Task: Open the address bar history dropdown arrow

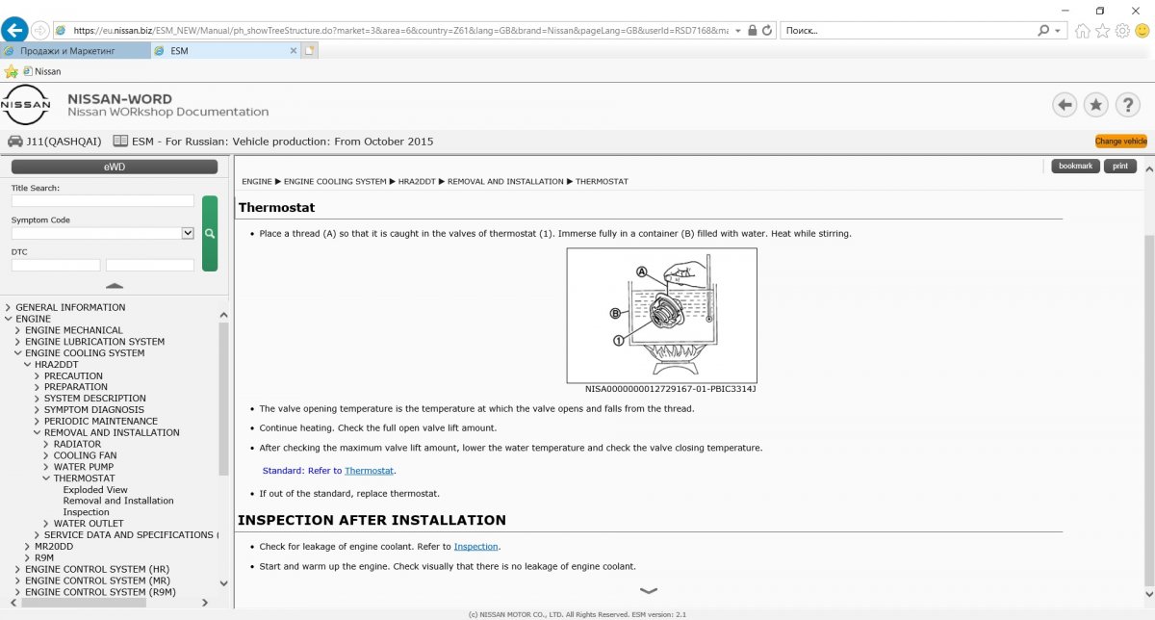Action: [738, 30]
